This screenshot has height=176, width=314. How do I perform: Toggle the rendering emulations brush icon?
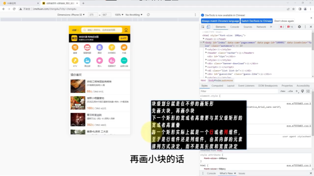(x=302, y=91)
